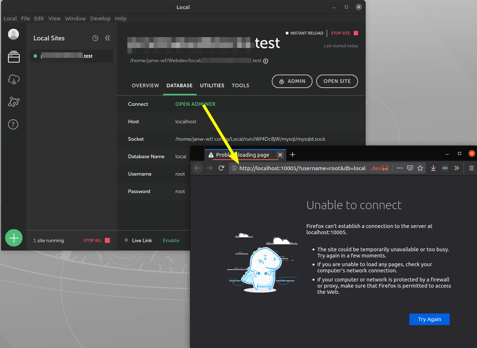The width and height of the screenshot is (477, 348).
Task: Open the user account avatar in Local
Action: pyautogui.click(x=13, y=34)
